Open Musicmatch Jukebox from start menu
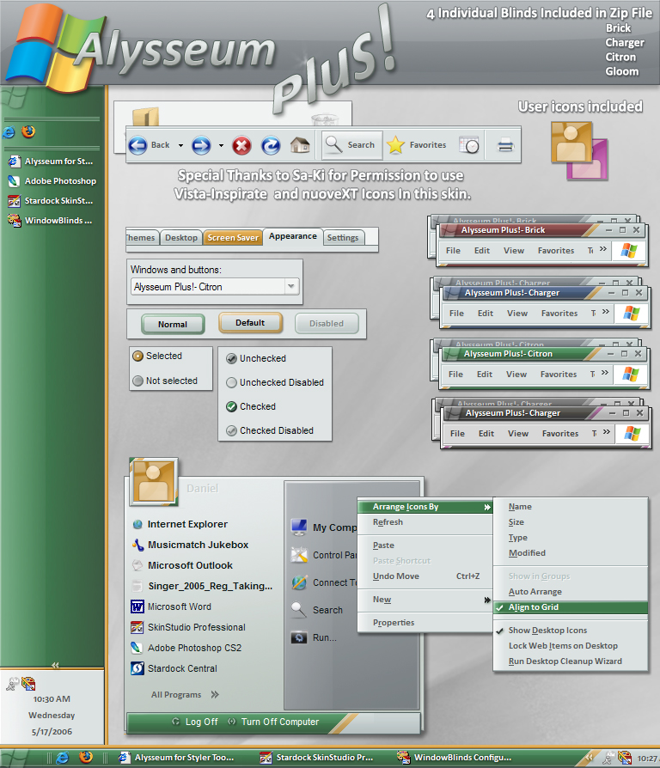Screen dimensions: 660x768 click(190, 545)
